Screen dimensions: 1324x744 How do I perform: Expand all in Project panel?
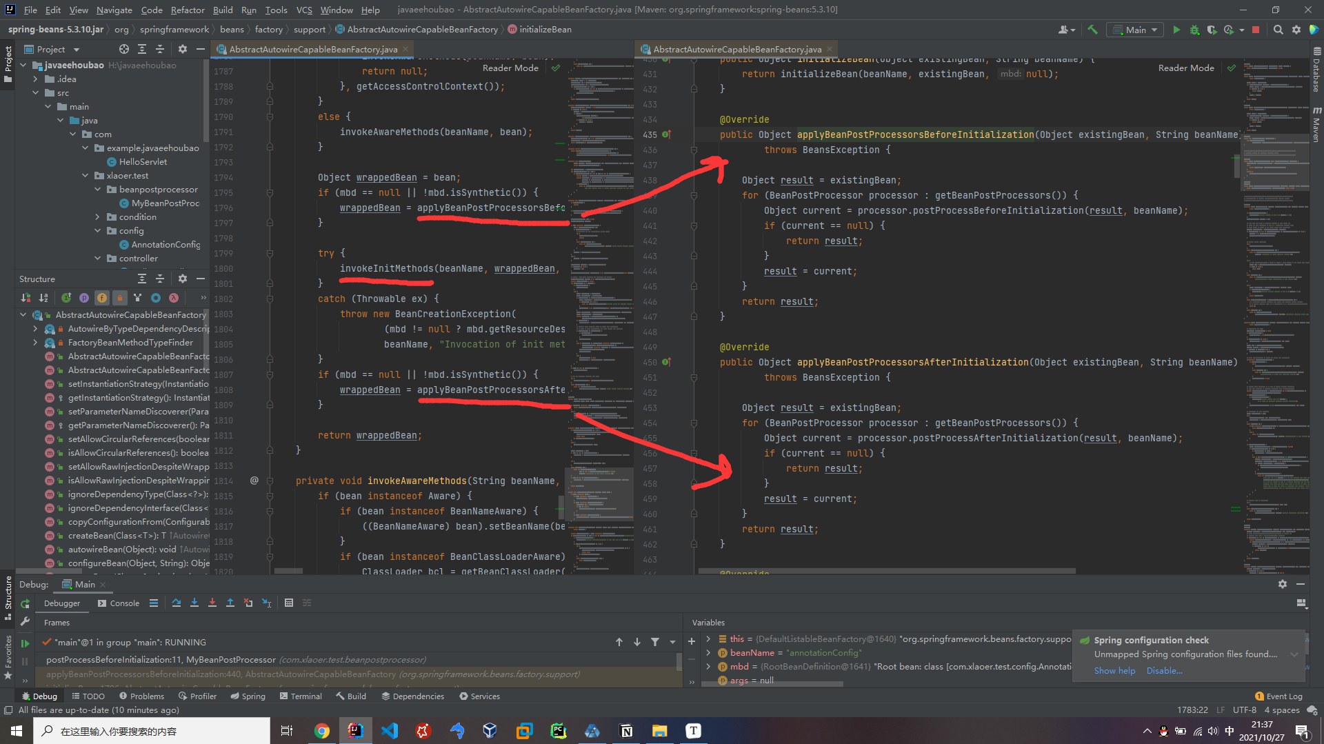click(142, 49)
